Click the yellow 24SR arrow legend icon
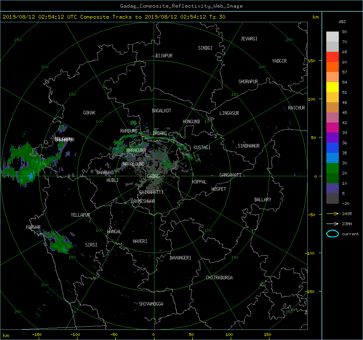363x340 pixels. click(332, 213)
